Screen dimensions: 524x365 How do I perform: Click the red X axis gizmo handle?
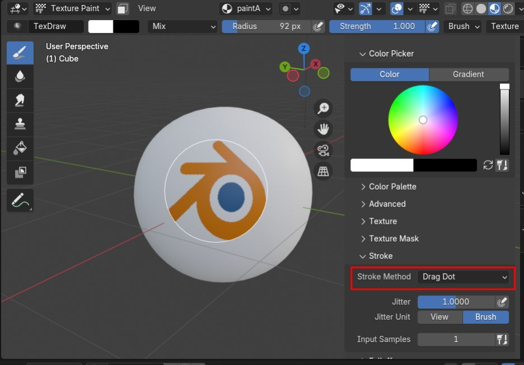tap(315, 64)
